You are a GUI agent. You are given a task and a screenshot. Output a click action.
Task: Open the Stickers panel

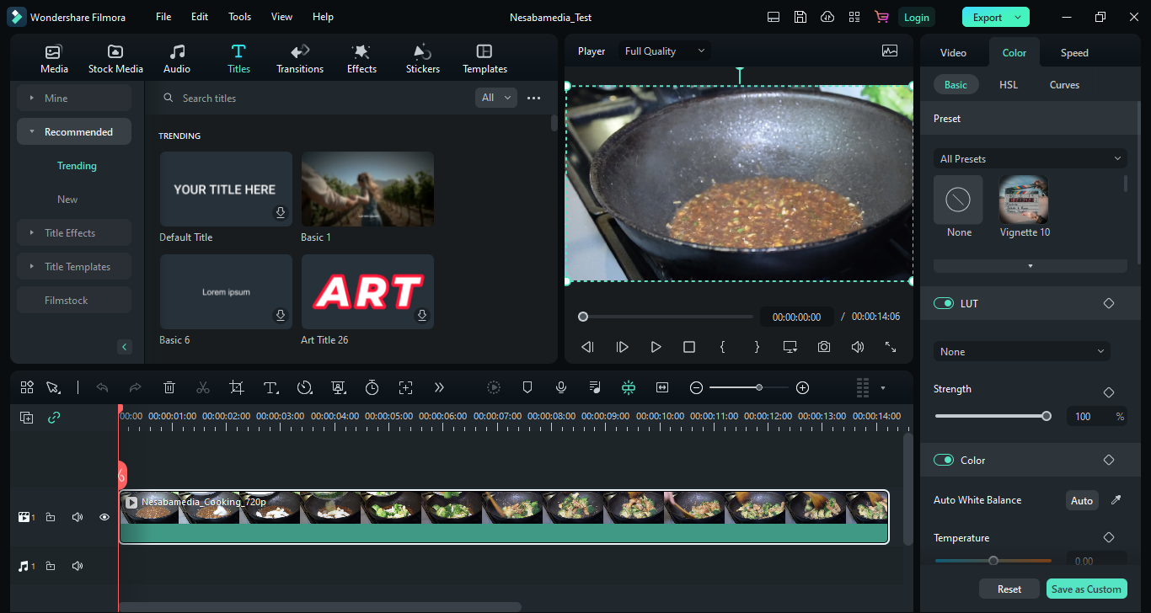tap(422, 59)
